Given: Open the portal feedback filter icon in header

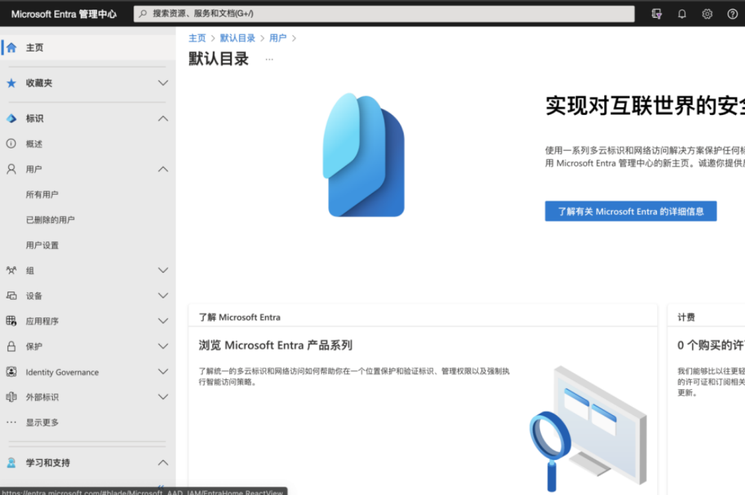Looking at the screenshot, I should click(656, 14).
